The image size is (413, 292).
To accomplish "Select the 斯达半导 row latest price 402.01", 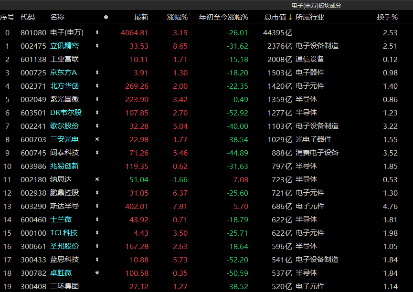I will (136, 206).
